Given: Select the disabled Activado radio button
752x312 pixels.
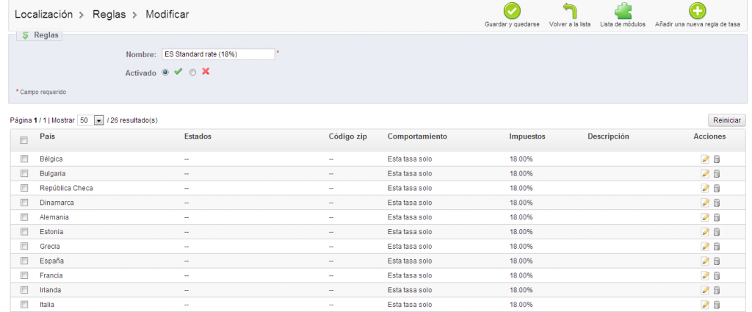Looking at the screenshot, I should [192, 72].
